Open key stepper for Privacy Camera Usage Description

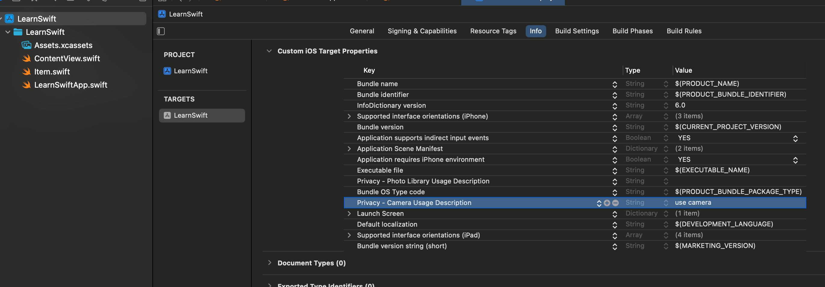pos(599,203)
